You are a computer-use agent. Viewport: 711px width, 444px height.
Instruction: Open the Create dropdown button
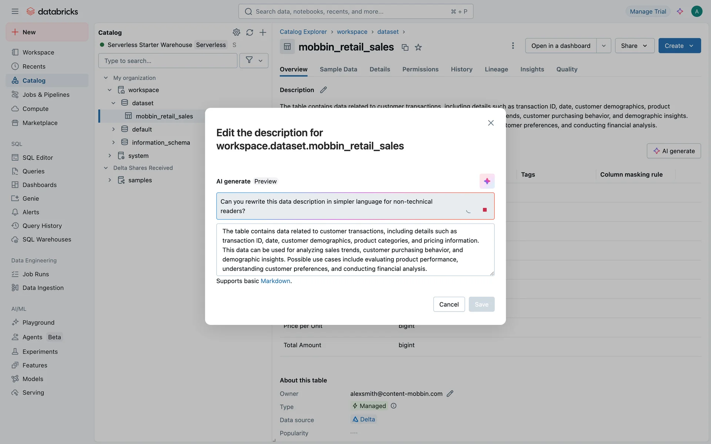pos(679,46)
